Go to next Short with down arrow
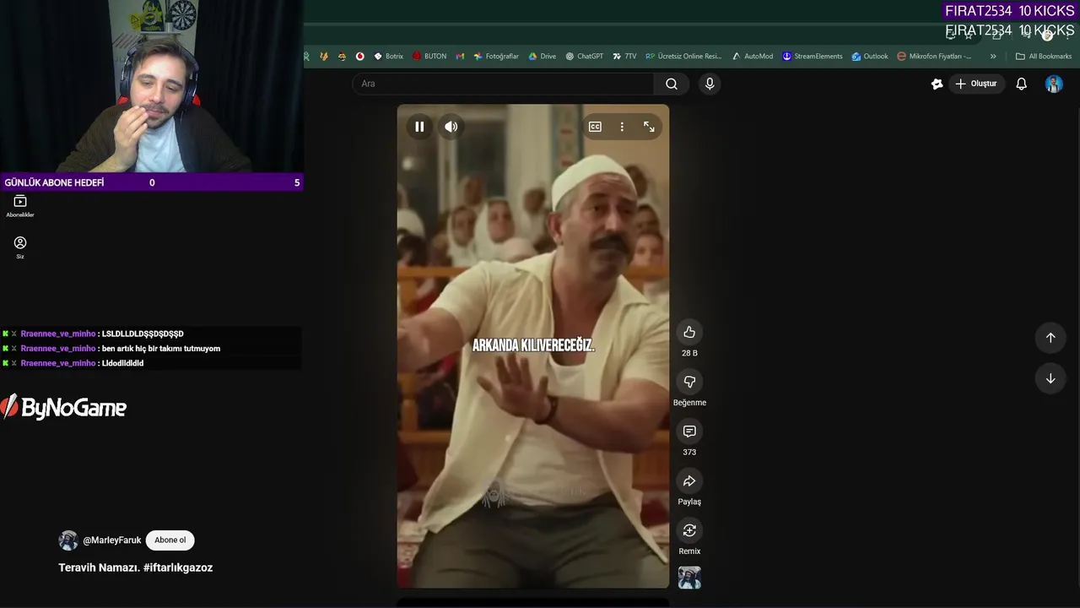The height and width of the screenshot is (608, 1080). coord(1050,378)
